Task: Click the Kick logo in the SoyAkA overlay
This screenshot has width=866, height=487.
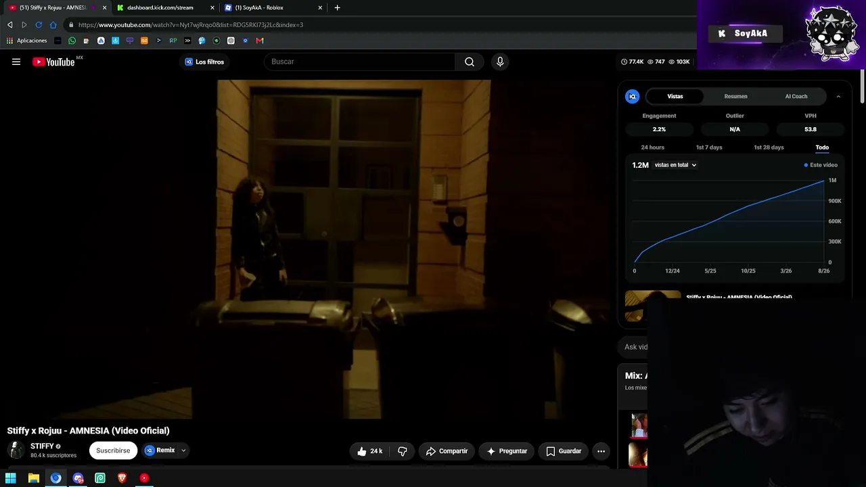Action: pyautogui.click(x=722, y=33)
